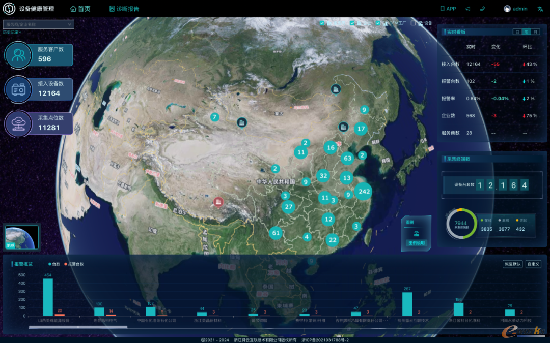Uncheck the first checked map filter checkbox
550x343 pixels.
tap(322, 23)
